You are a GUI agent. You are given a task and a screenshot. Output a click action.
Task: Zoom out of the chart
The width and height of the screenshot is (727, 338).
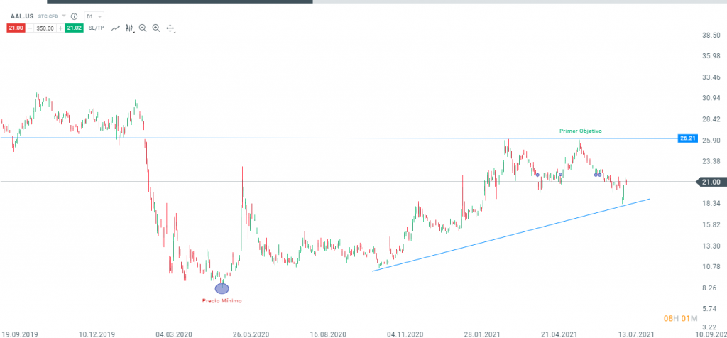pos(143,28)
